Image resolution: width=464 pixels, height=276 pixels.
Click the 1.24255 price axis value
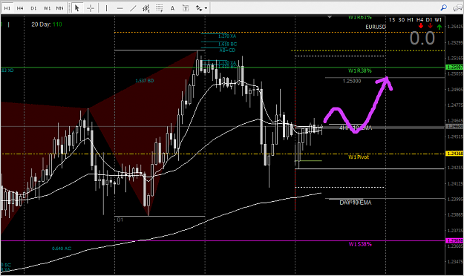[455, 168]
